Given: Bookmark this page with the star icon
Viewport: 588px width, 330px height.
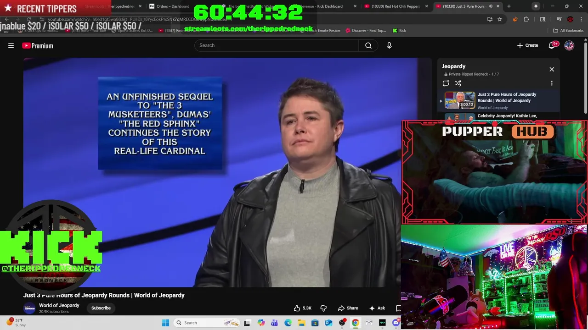Looking at the screenshot, I should pos(500,19).
